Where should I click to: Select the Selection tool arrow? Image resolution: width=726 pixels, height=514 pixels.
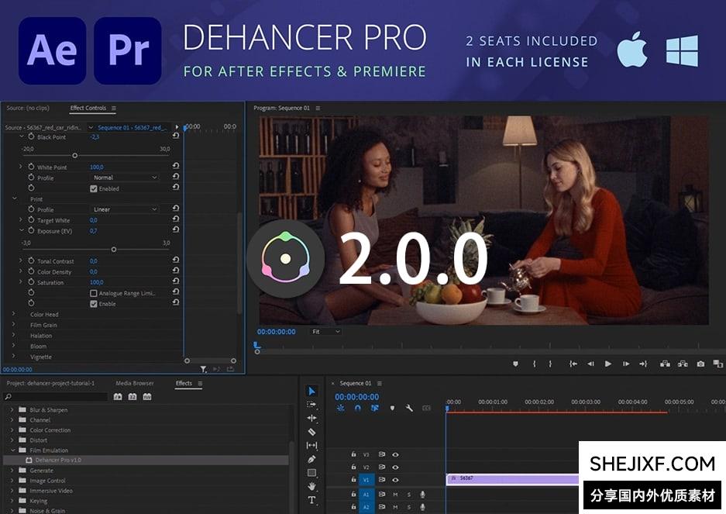coord(311,392)
